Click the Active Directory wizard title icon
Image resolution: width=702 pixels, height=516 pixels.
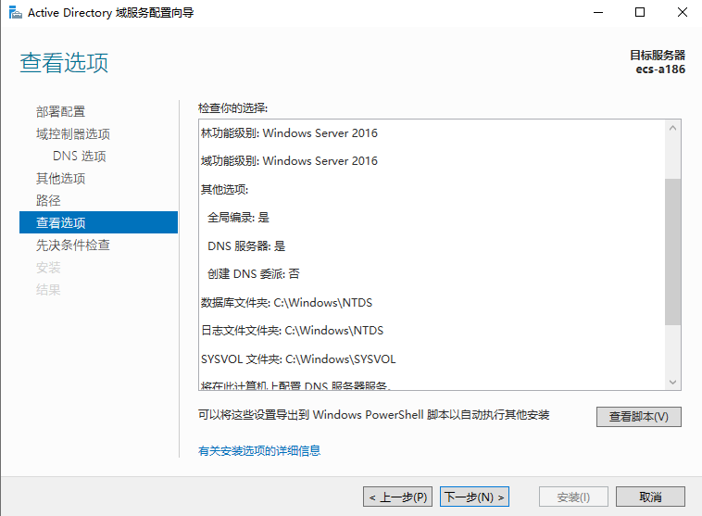[x=15, y=13]
